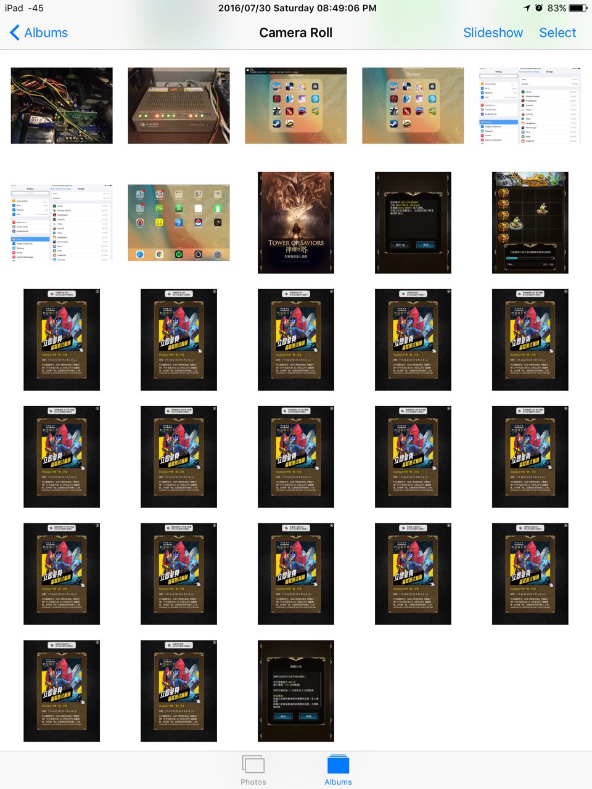This screenshot has height=789, width=592.
Task: Tap the Camera Roll title
Action: pos(295,33)
